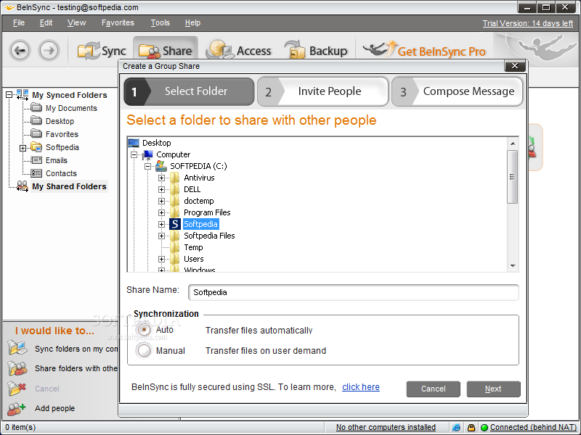Image resolution: width=581 pixels, height=435 pixels.
Task: Collapse the Computer node in folder tree
Action: 134,154
